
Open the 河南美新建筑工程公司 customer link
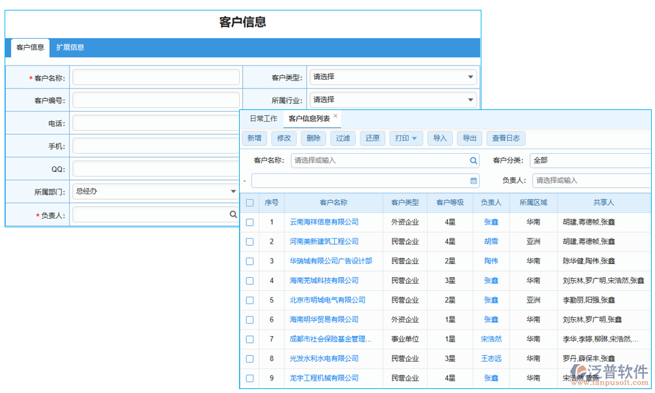(x=326, y=241)
